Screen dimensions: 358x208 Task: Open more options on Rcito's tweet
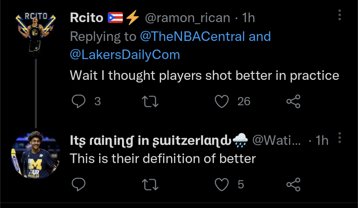pyautogui.click(x=339, y=15)
